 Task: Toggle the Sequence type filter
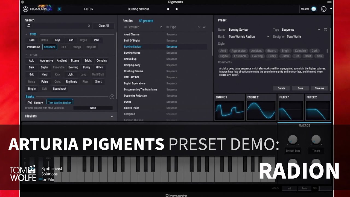(x=50, y=47)
